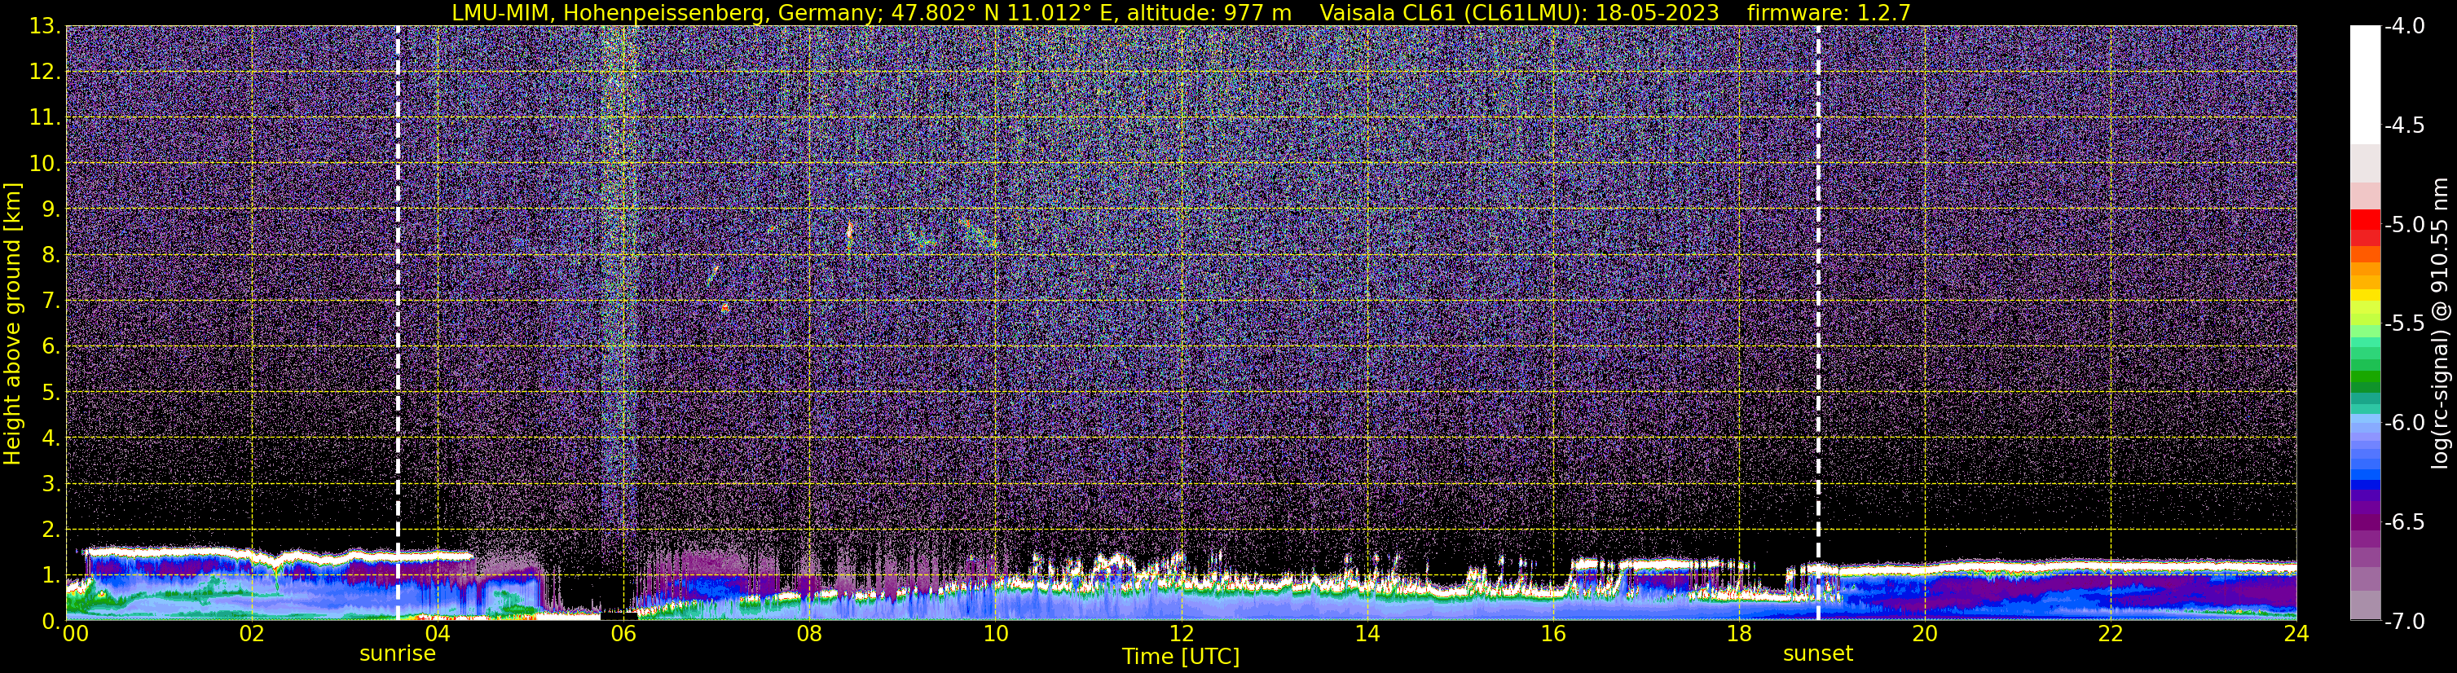Viewport: 2457px width, 673px height.
Task: Click the colorbar tick value -6.0
Action: pos(2403,423)
